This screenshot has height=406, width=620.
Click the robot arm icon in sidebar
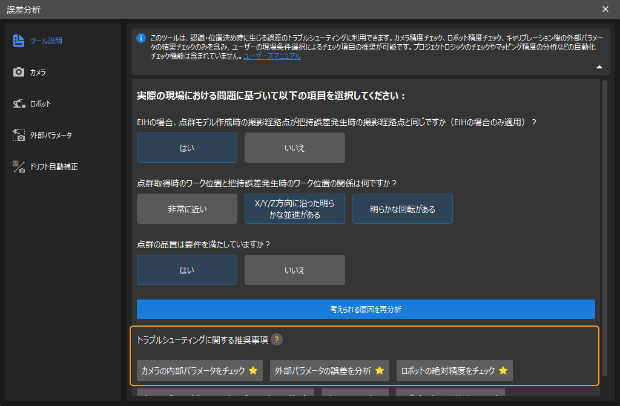click(x=19, y=103)
